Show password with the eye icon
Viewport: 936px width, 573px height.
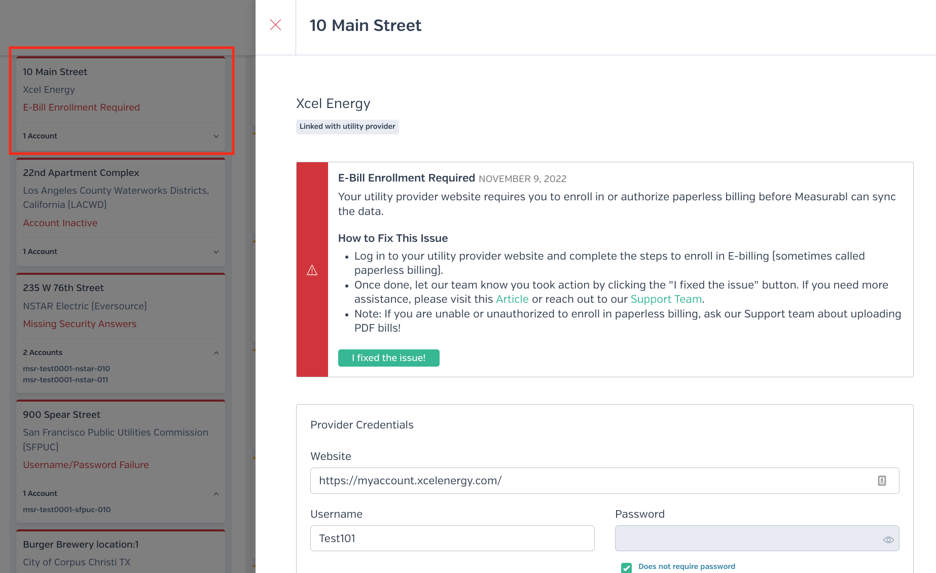888,540
